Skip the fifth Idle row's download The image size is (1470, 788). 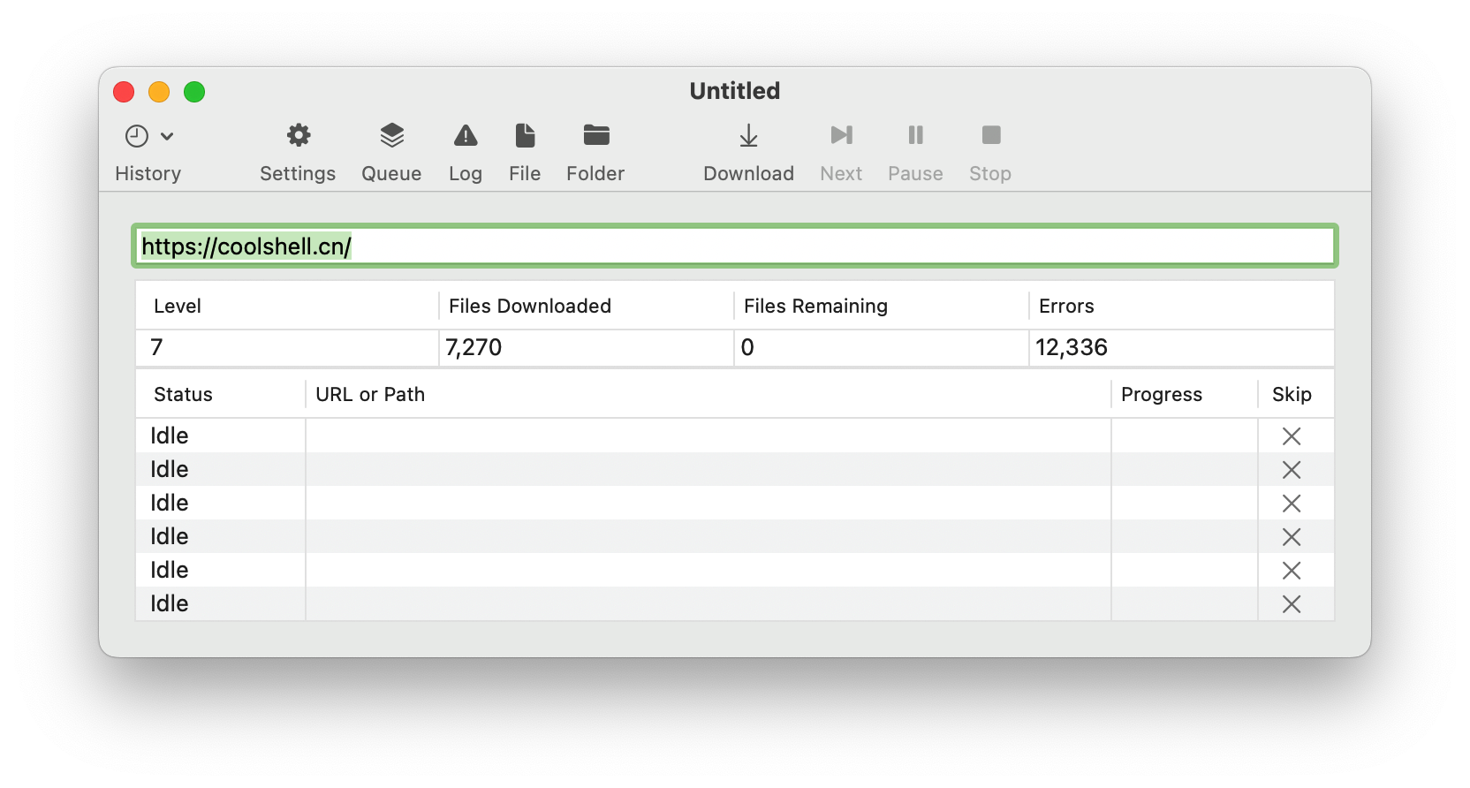1292,571
